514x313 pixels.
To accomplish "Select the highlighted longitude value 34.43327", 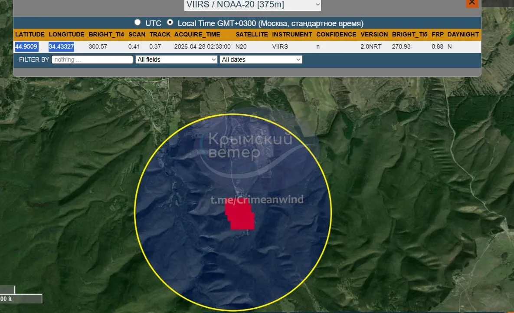I will [x=61, y=46].
